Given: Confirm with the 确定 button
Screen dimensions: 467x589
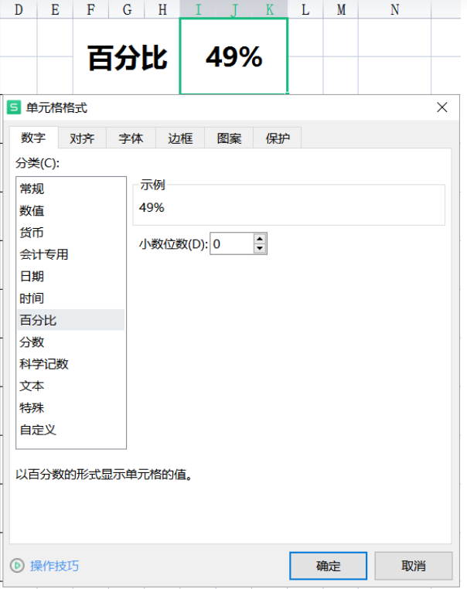Looking at the screenshot, I should (328, 566).
